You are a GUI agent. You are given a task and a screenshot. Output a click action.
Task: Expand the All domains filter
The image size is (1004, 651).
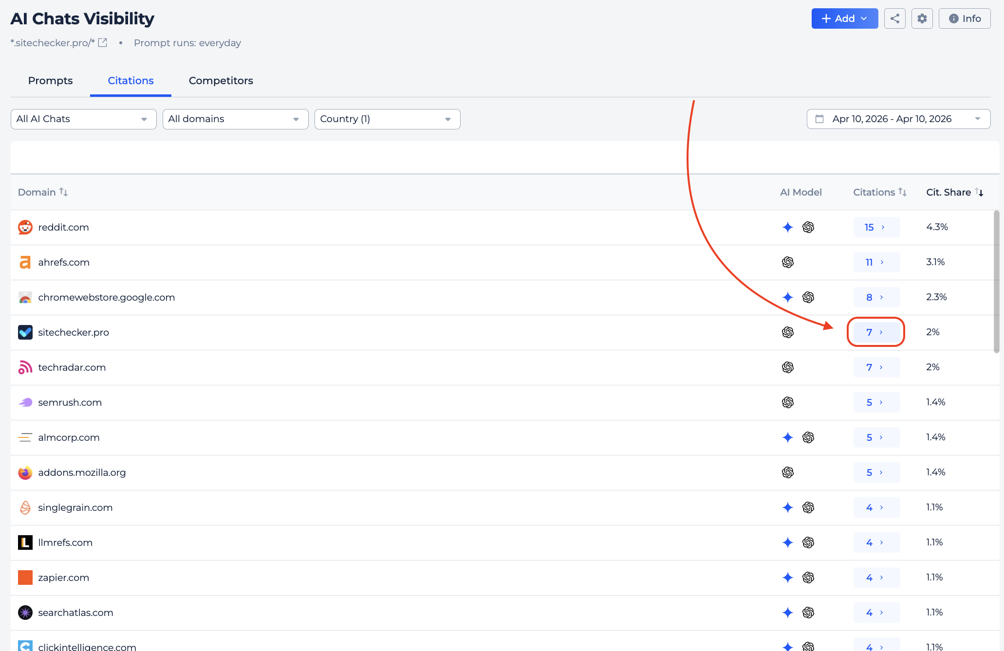click(x=235, y=119)
